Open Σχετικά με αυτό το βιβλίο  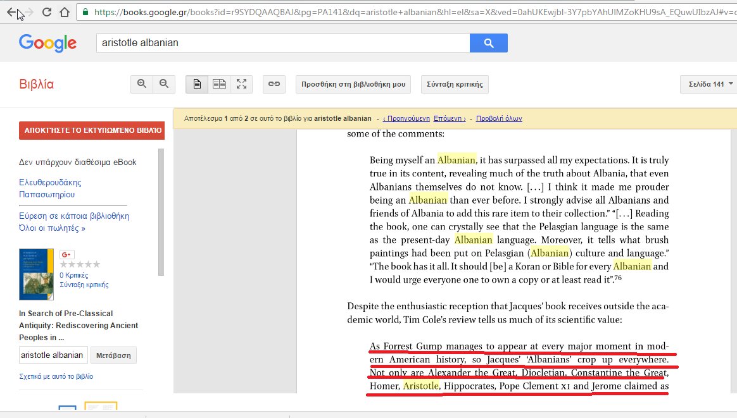pyautogui.click(x=56, y=376)
